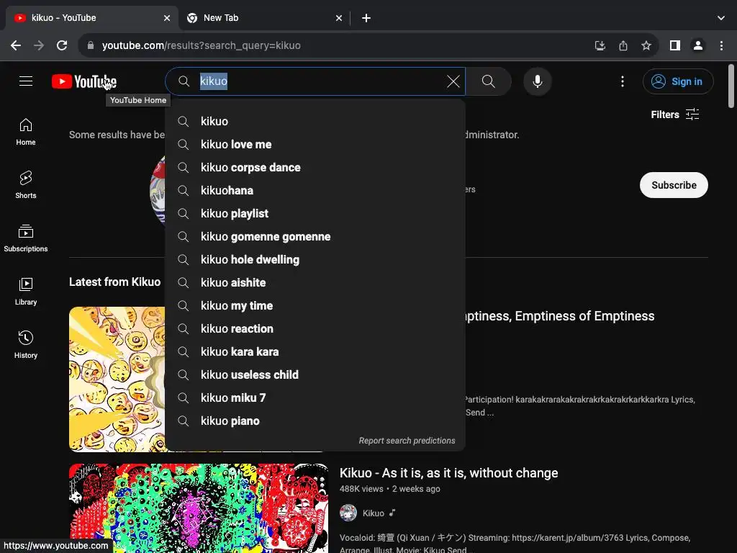Open Shorts in the sidebar
This screenshot has width=737, height=553.
26,185
